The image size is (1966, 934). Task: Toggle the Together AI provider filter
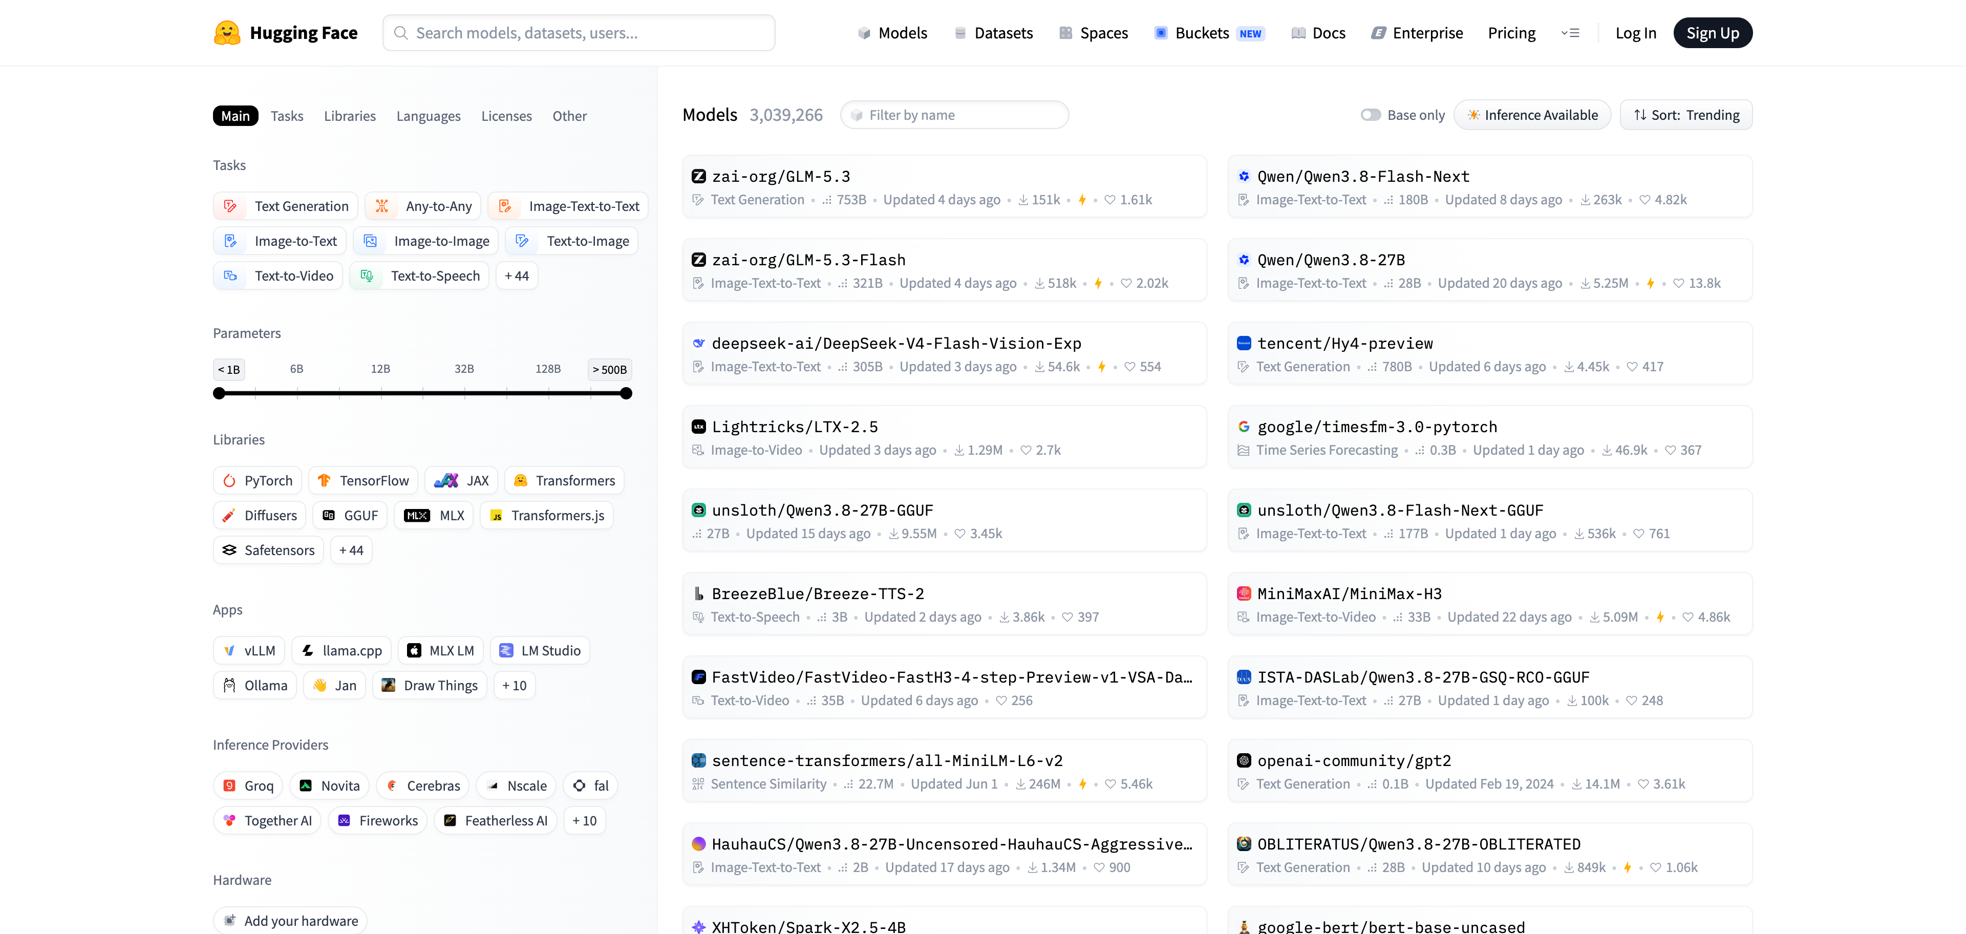[267, 821]
